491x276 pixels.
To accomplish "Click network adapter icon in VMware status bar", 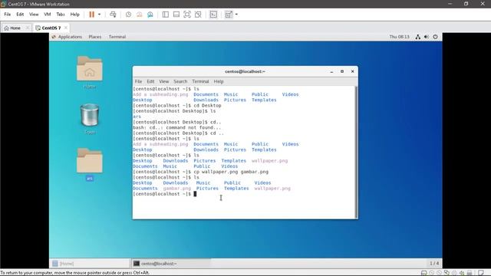I will click(447, 273).
